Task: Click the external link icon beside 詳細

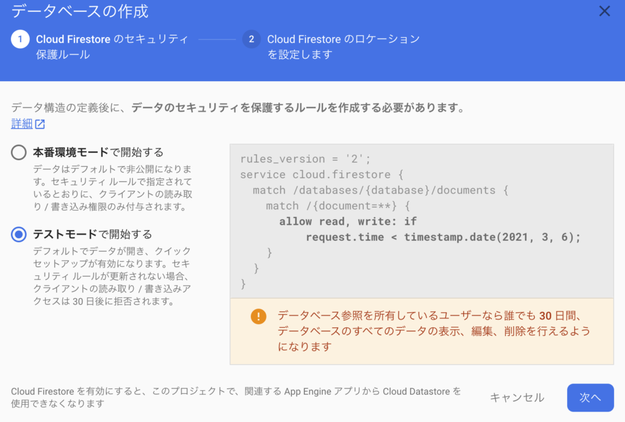Action: [40, 125]
